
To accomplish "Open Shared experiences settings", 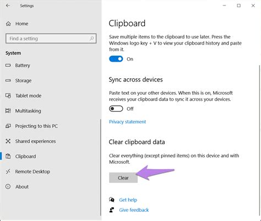I will (35, 141).
